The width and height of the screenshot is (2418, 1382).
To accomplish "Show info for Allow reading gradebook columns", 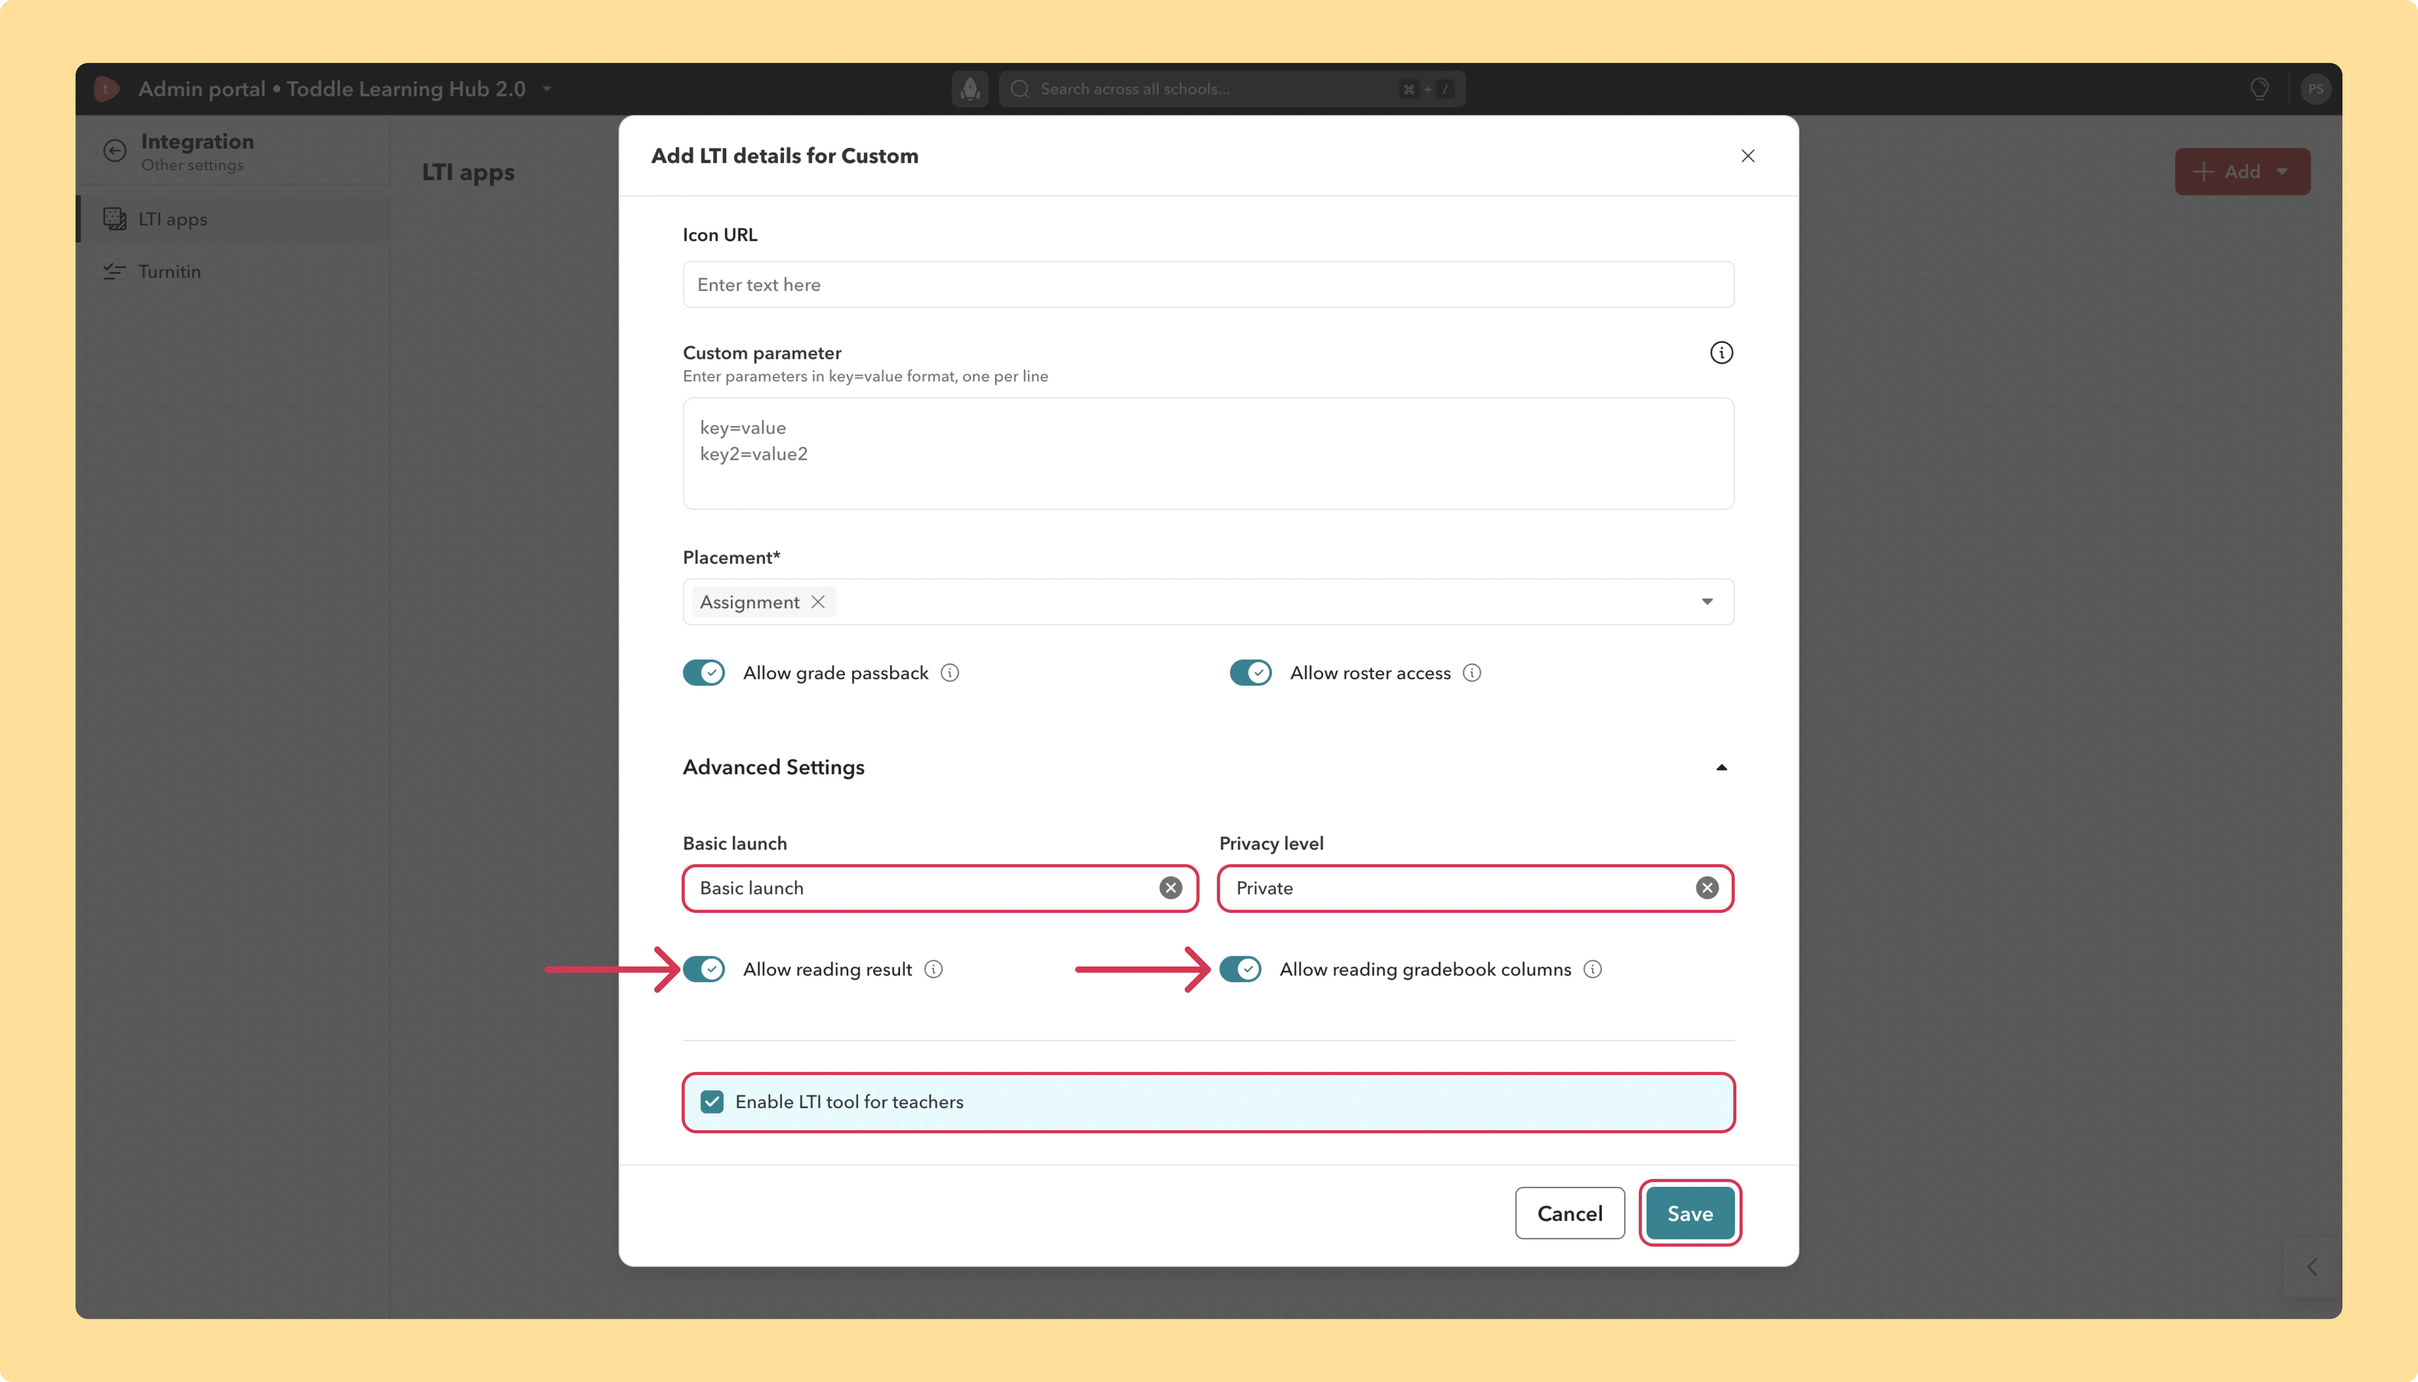I will point(1592,969).
